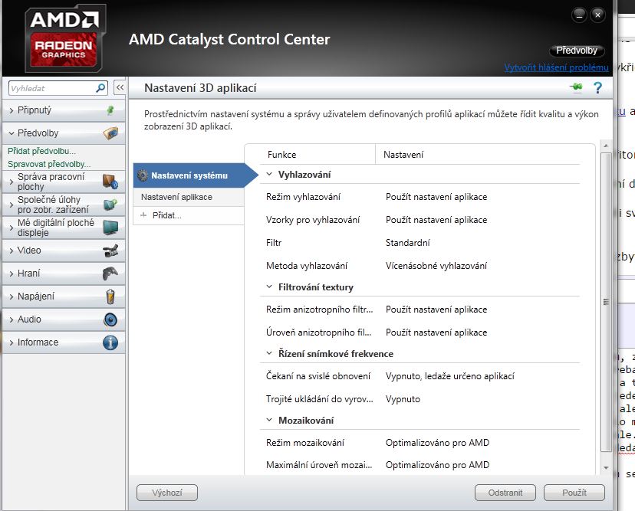Viewport: 635px width, 511px height.
Task: Click the green pin icon next to Připnutý
Action: click(x=110, y=110)
